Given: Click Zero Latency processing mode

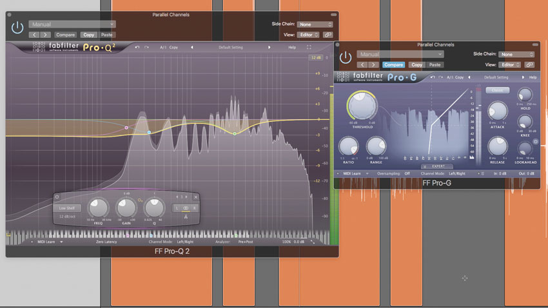Looking at the screenshot, I should coord(106,242).
